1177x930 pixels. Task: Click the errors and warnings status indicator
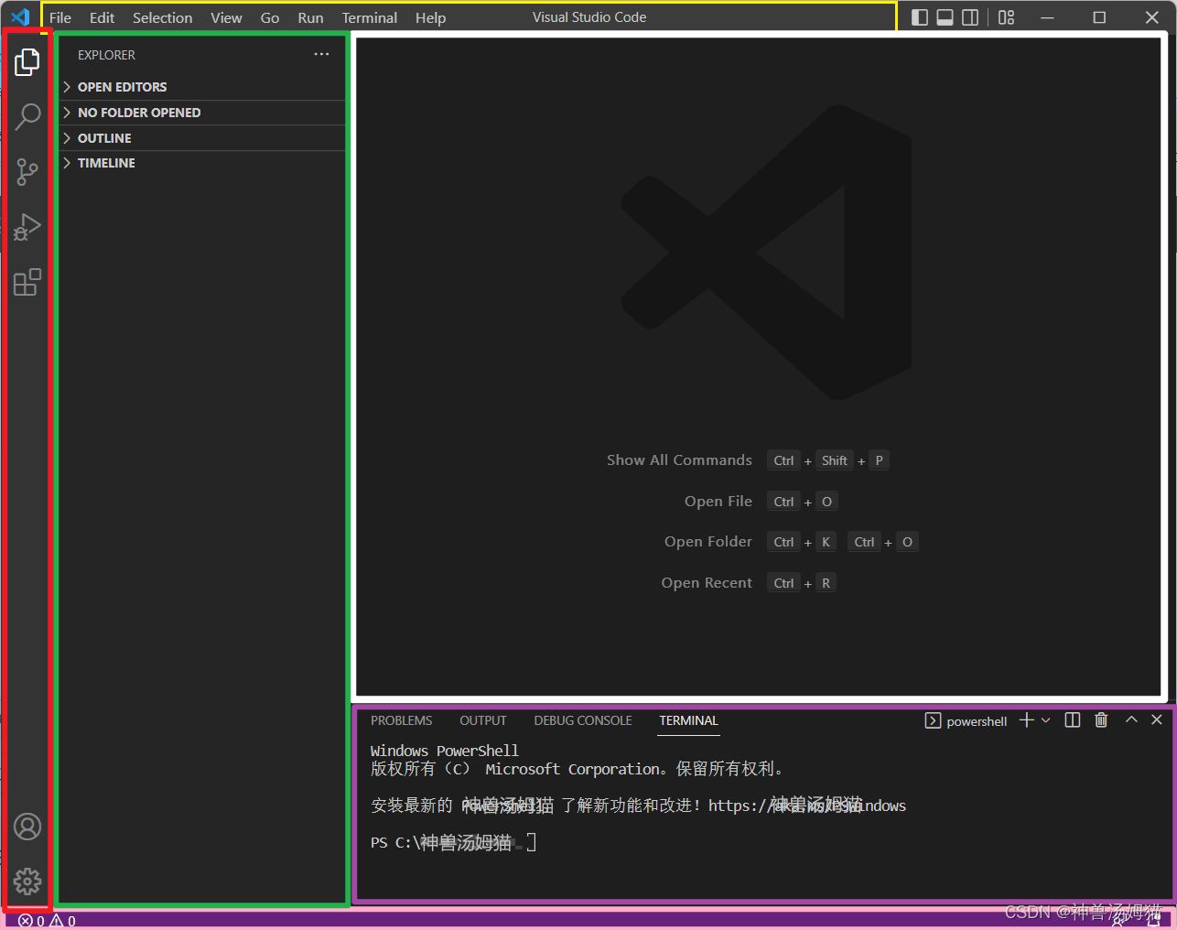[48, 921]
